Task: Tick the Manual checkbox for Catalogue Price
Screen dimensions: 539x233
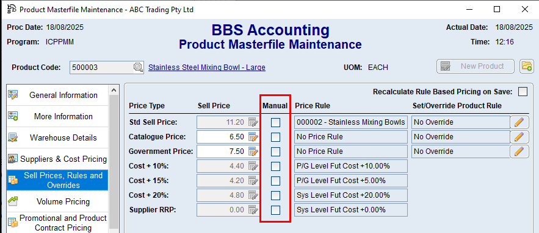Action: click(275, 137)
